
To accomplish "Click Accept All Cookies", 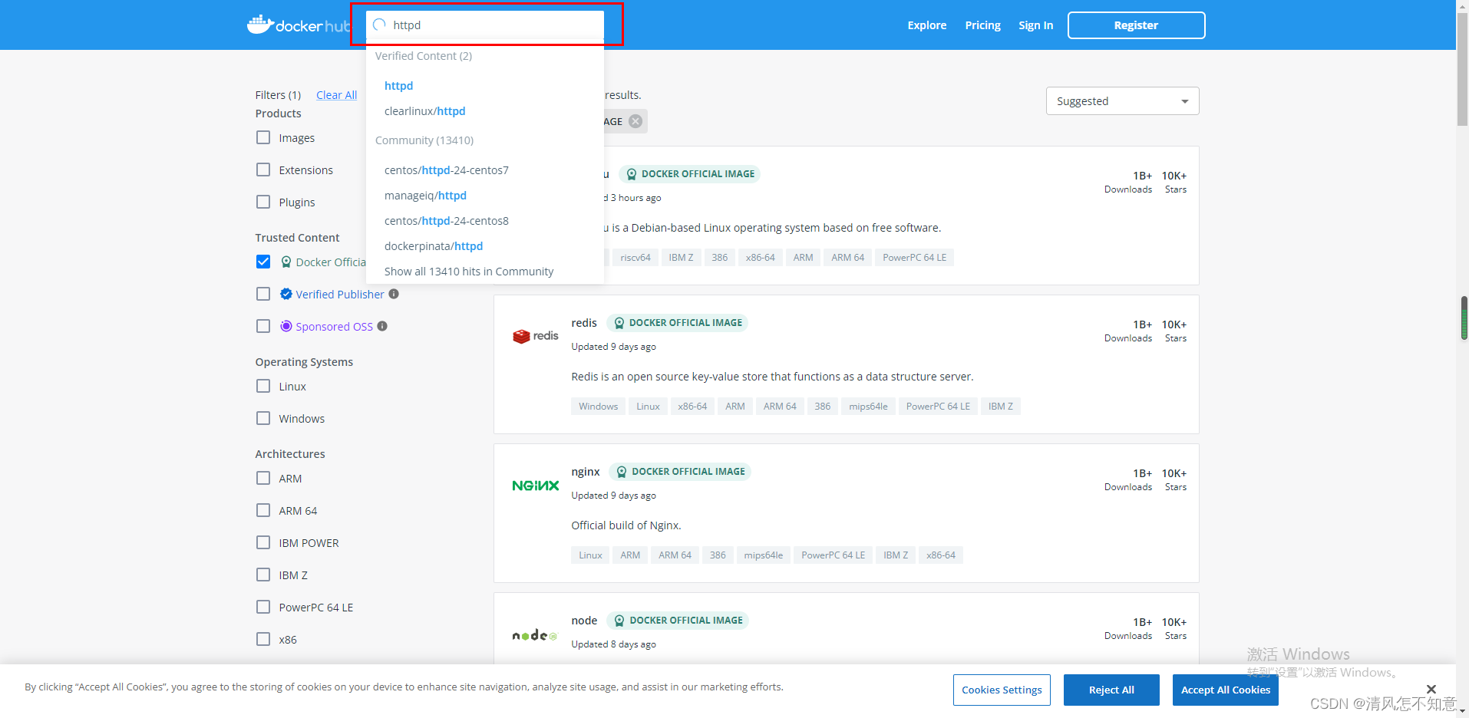I will tap(1225, 690).
